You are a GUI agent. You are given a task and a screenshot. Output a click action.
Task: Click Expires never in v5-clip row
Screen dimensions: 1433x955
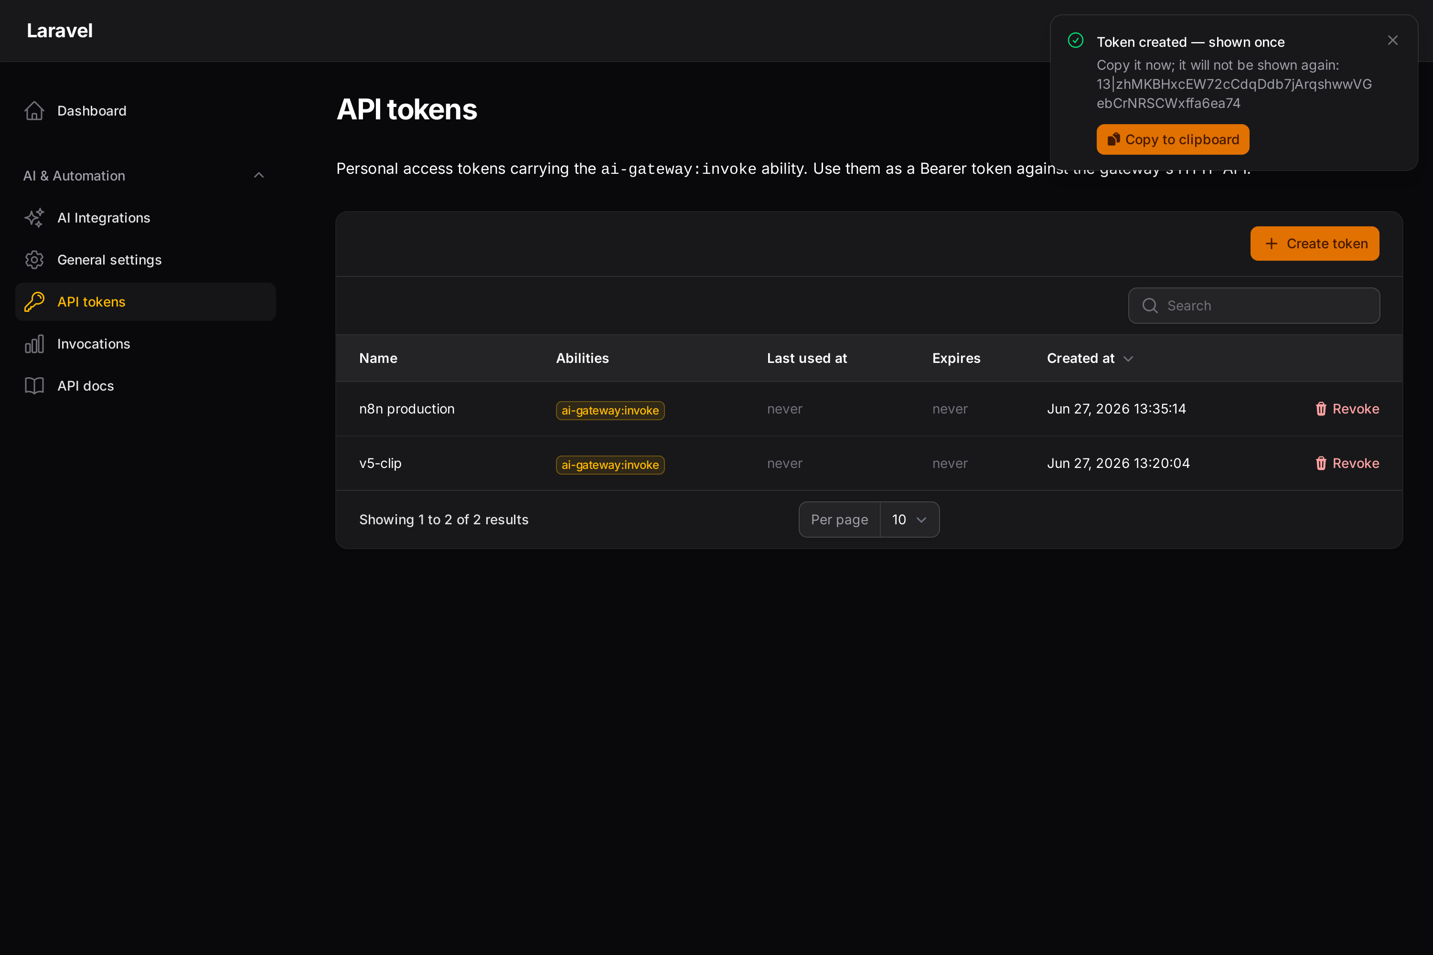click(950, 464)
